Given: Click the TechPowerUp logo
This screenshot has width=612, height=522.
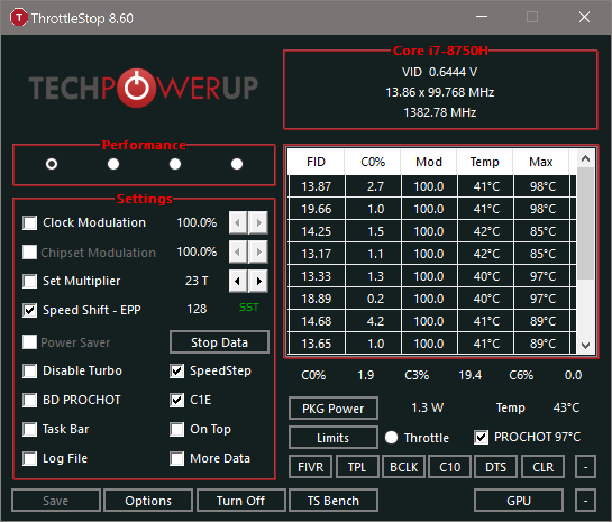Looking at the screenshot, I should 144,88.
